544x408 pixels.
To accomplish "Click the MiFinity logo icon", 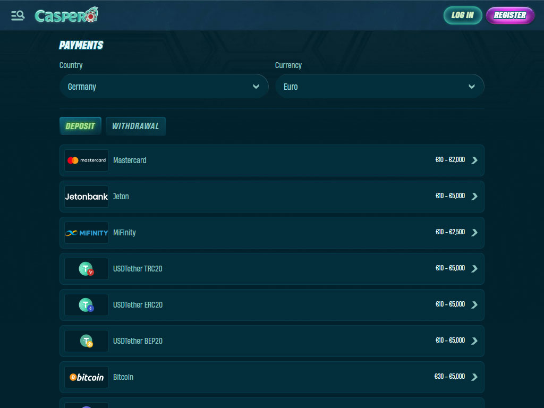I will pyautogui.click(x=87, y=233).
